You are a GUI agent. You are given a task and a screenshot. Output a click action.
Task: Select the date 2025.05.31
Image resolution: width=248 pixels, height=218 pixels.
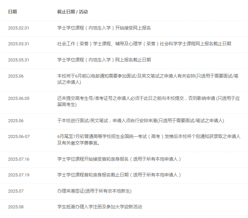(19, 60)
